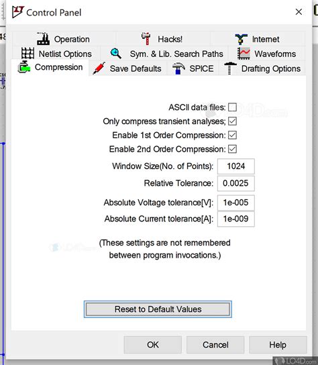Enable the ASCII data files checkbox
Screen dimensions: 318x365
tap(232, 107)
